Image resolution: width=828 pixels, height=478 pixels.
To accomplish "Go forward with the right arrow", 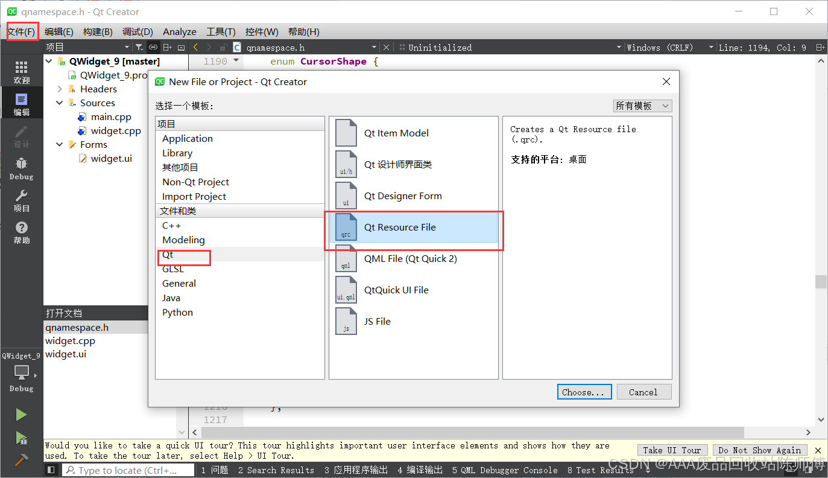I will 209,47.
